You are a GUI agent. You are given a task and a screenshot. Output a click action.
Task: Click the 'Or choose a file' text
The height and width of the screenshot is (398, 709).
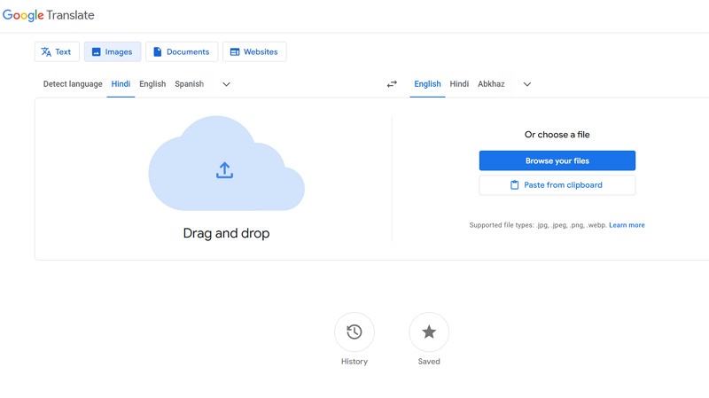(557, 135)
